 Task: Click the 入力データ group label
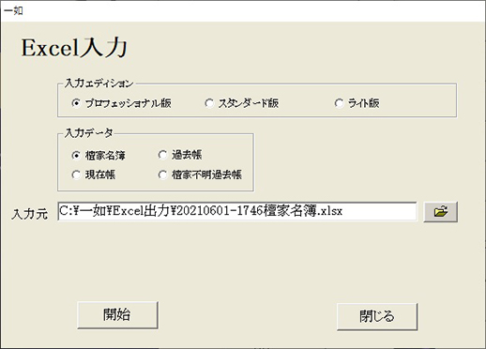coord(89,133)
